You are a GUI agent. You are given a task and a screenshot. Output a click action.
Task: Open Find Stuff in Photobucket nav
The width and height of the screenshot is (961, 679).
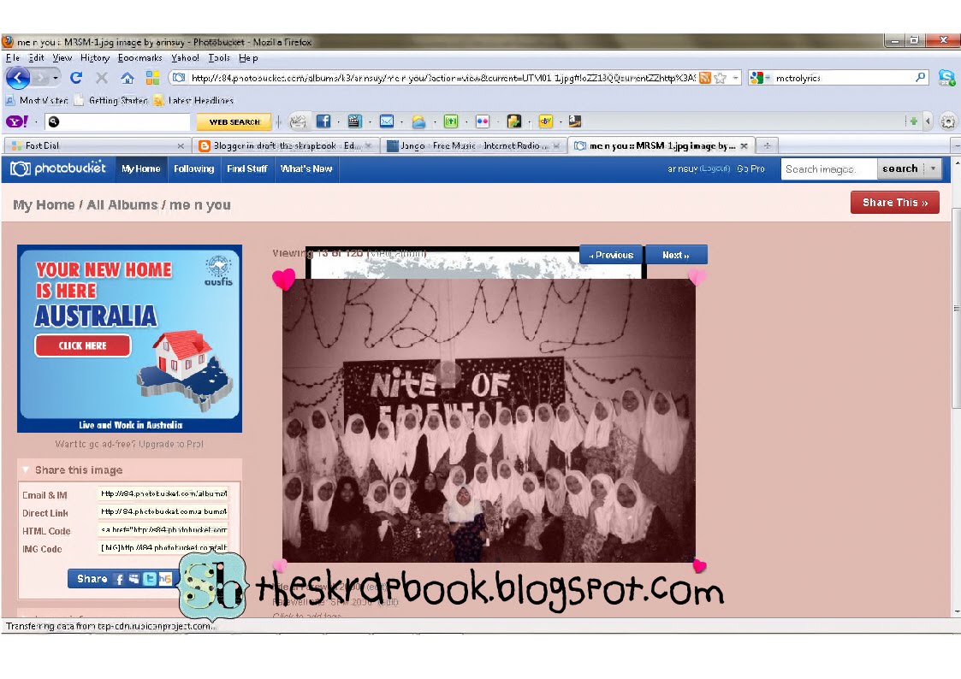[247, 169]
